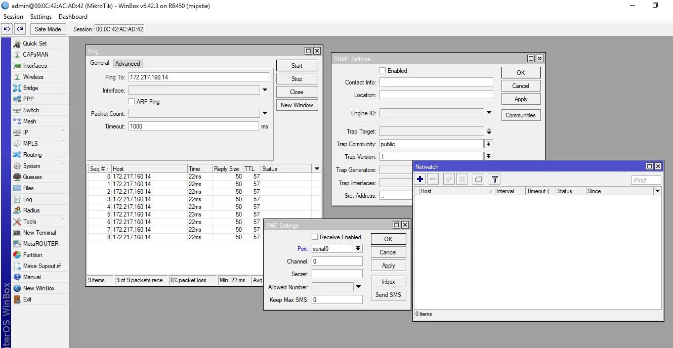This screenshot has width=673, height=348.
Task: Switch to the Advanced tab in Ping
Action: (x=128, y=63)
